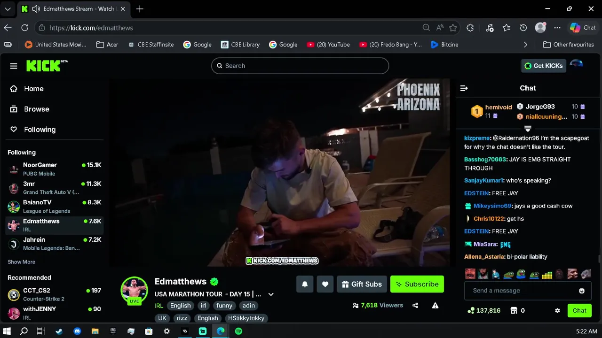Toggle notification bell for Edmatthews
This screenshot has height=338, width=602.
305,284
